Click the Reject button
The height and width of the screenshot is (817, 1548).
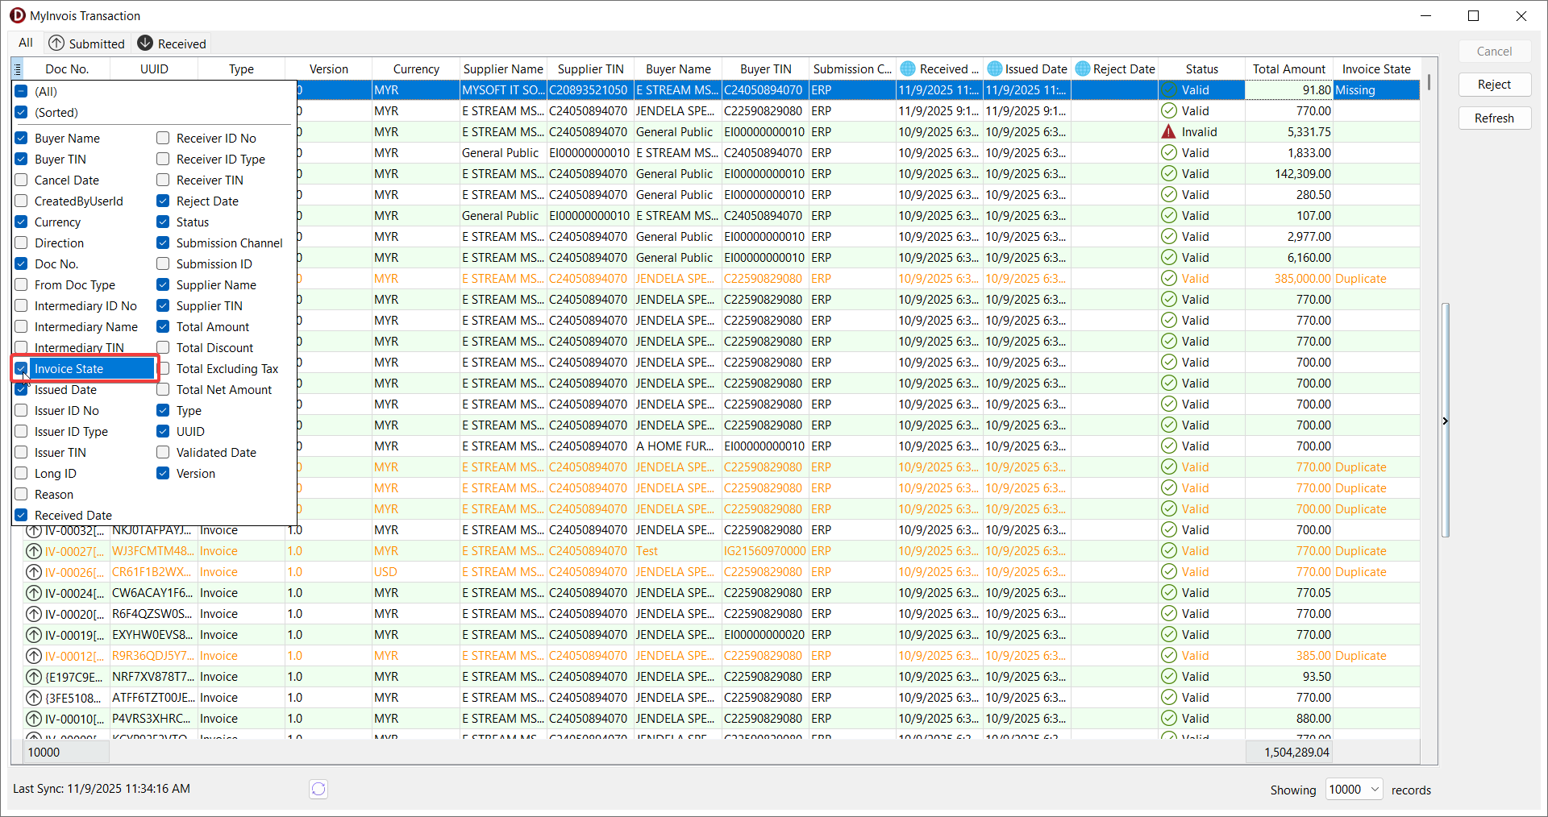pos(1494,85)
